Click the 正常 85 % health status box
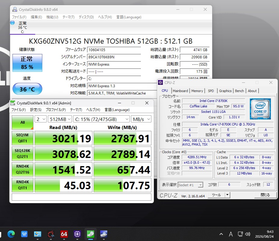The width and height of the screenshot is (279, 241). [x=27, y=63]
